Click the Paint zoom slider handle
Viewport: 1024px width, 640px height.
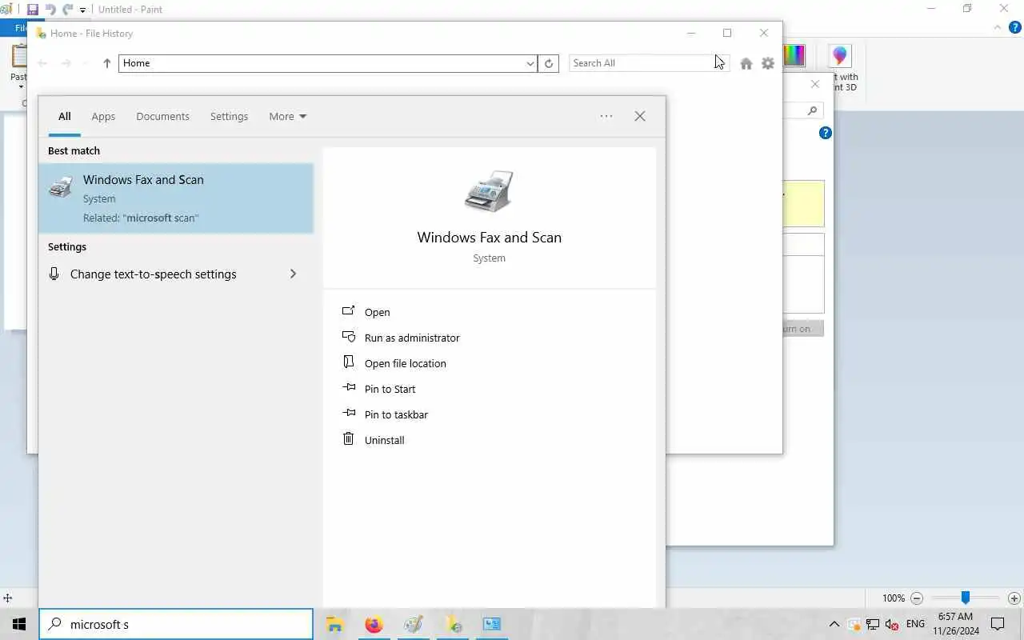[x=966, y=598]
